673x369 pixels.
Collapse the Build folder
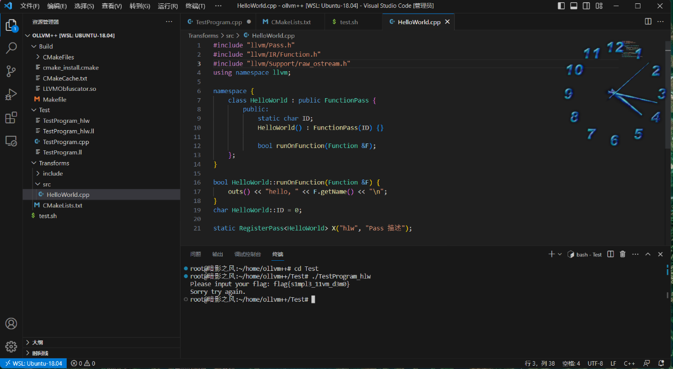pyautogui.click(x=45, y=47)
